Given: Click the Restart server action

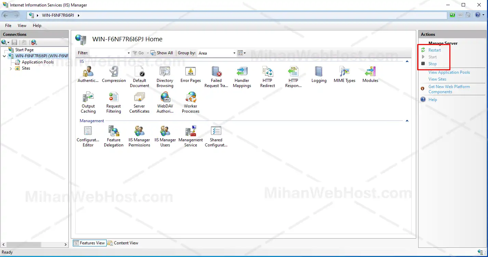Looking at the screenshot, I should [x=434, y=50].
